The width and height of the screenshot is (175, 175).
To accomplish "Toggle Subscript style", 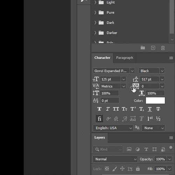I will (x=141, y=109).
